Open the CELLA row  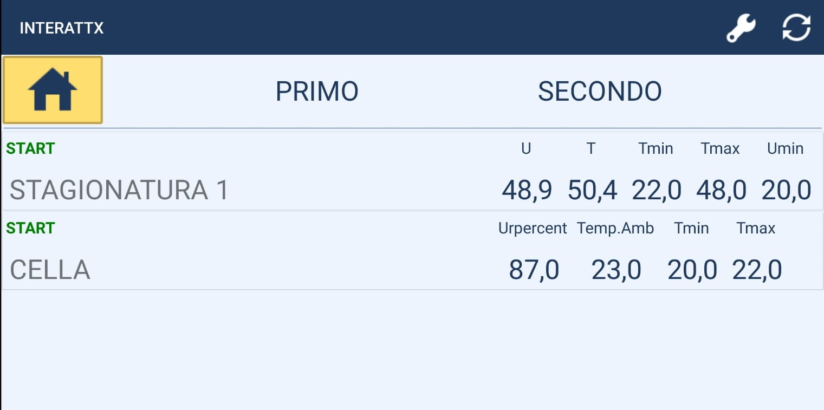50,270
